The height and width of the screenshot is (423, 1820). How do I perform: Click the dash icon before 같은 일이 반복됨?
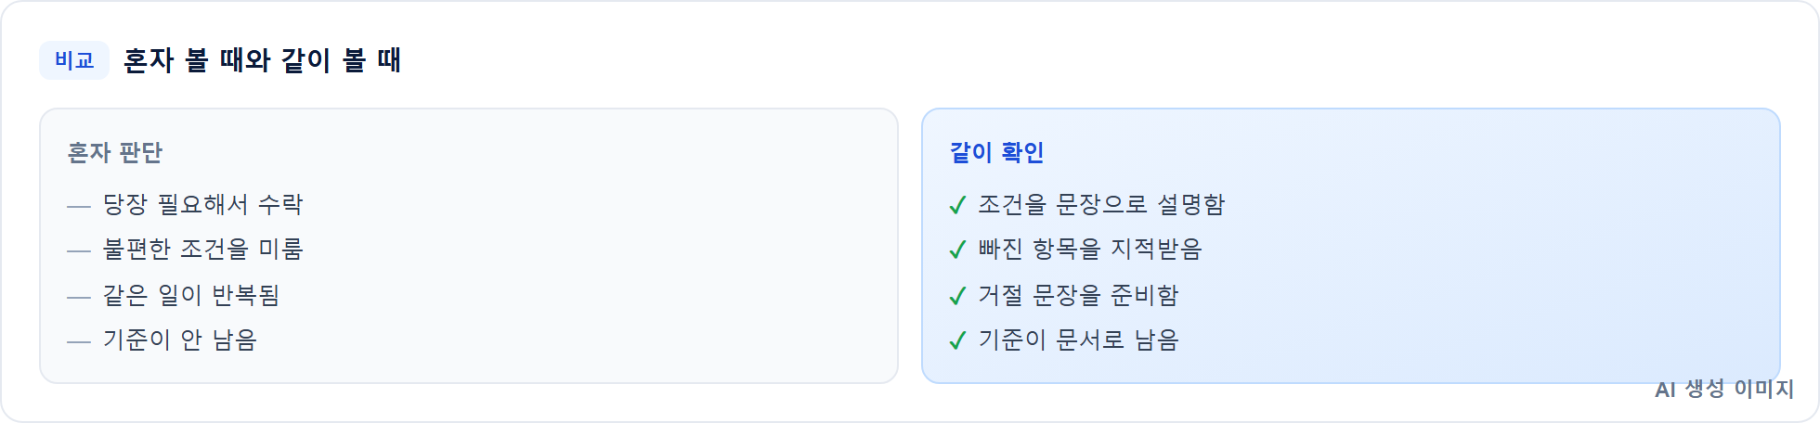79,297
